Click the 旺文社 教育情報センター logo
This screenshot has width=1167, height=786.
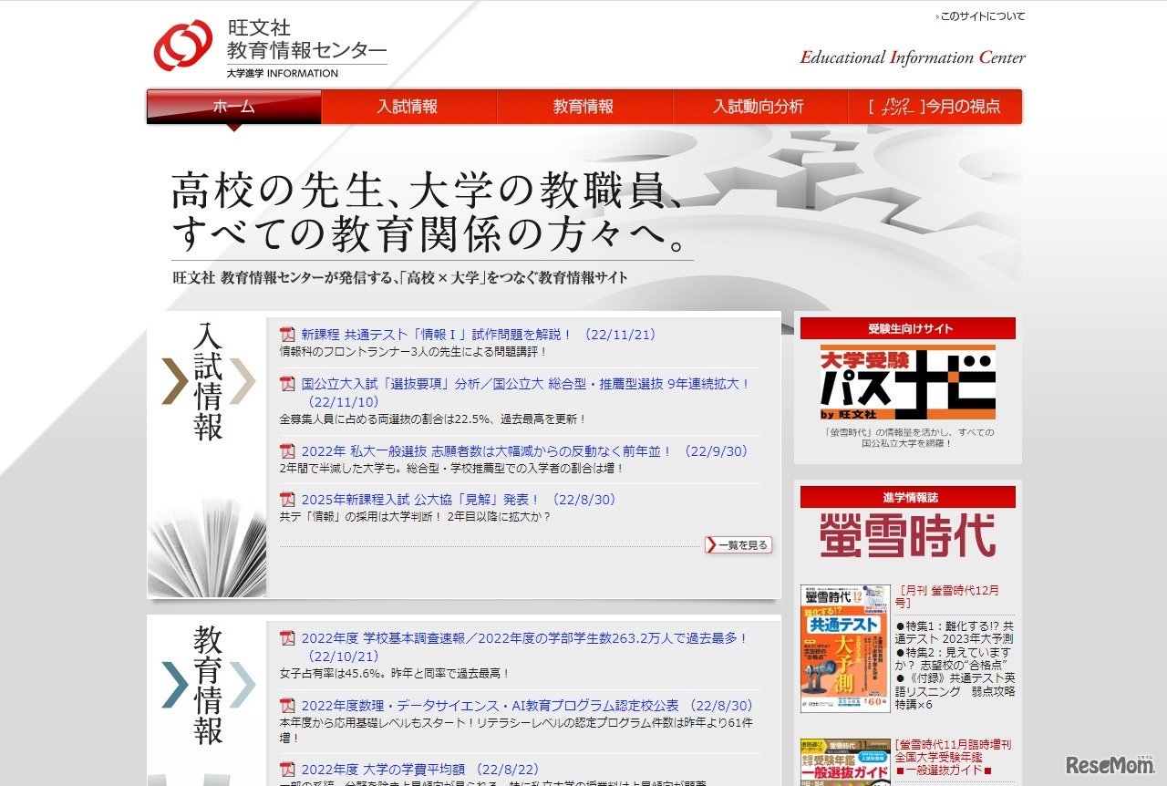coord(270,47)
